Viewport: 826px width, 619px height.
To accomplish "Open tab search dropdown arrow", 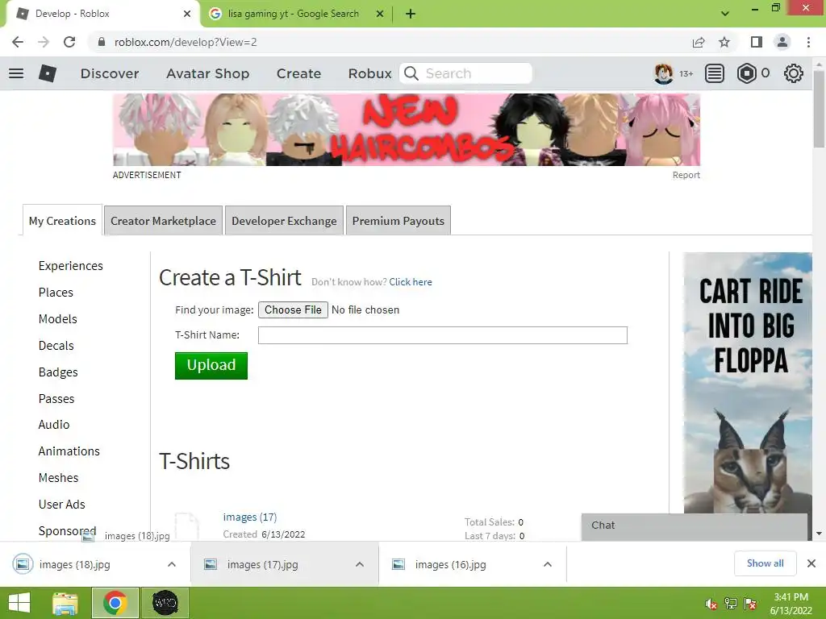I will [725, 14].
